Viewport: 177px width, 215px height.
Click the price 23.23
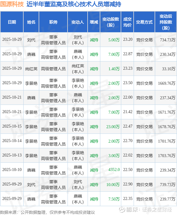(128, 68)
